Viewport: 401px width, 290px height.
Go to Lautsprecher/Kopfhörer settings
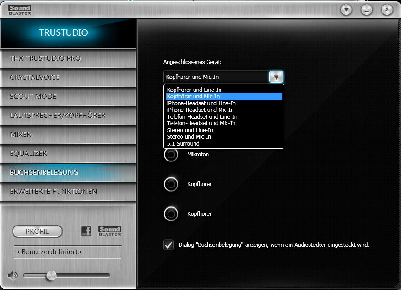click(68, 116)
